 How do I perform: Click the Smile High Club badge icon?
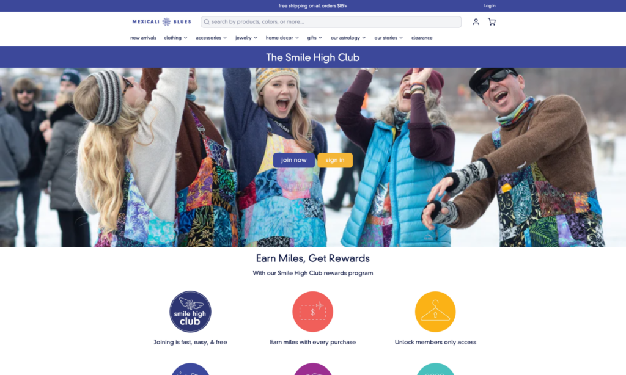click(191, 311)
